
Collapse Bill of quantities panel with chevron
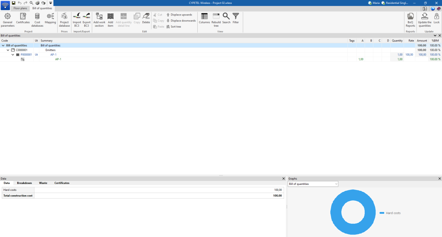[x=435, y=35]
